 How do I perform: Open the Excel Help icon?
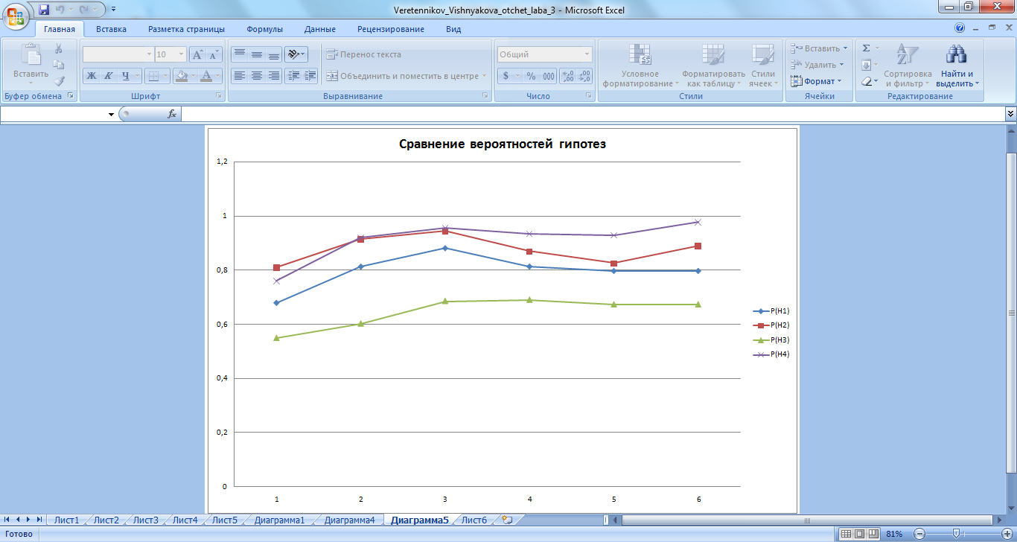point(960,28)
